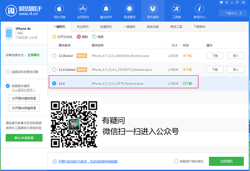250x171 pixels.
Task: Open 我的设备 (My Device) section
Action: pos(59,11)
